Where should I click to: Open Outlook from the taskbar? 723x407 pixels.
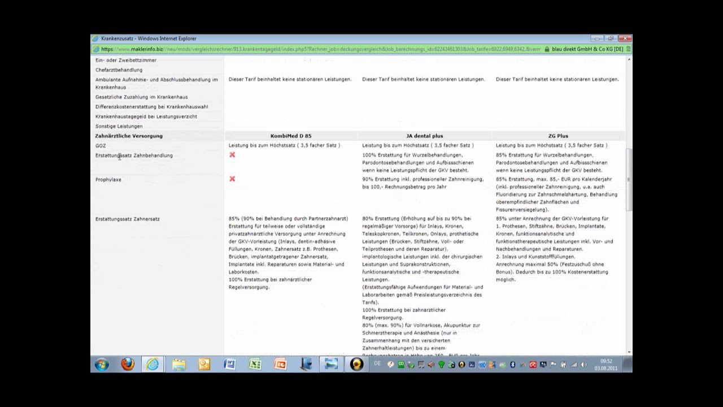(x=204, y=365)
